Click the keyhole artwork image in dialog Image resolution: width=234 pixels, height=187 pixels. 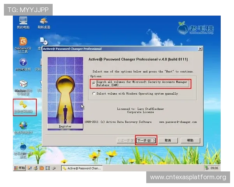(66, 90)
